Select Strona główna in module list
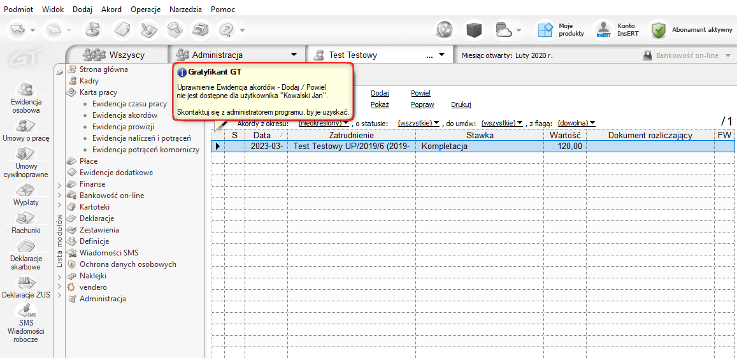Screen dimensions: 737x358 click(x=103, y=69)
